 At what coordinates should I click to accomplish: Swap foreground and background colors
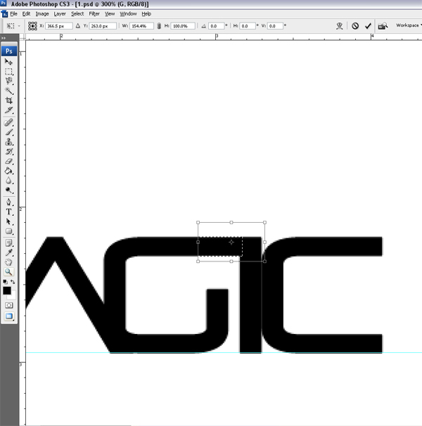point(13,282)
